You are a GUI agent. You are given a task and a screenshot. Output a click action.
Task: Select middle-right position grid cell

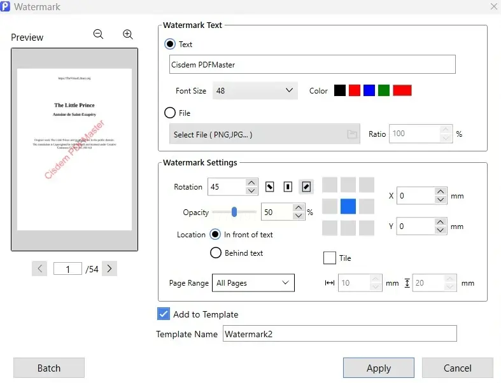point(367,206)
